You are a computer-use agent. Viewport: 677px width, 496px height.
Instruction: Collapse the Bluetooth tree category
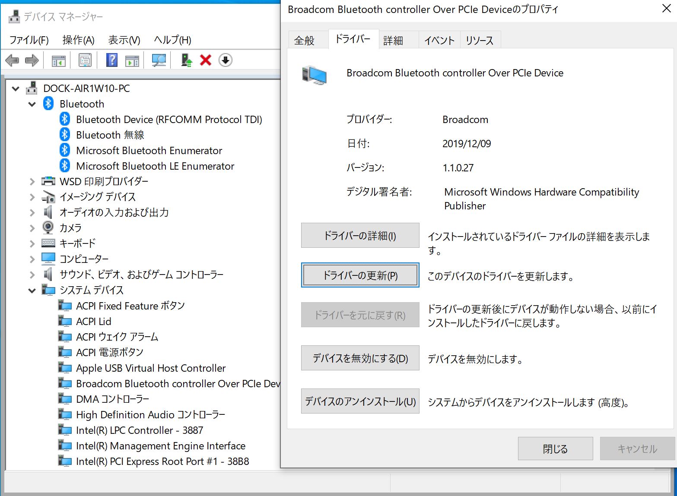pos(32,104)
